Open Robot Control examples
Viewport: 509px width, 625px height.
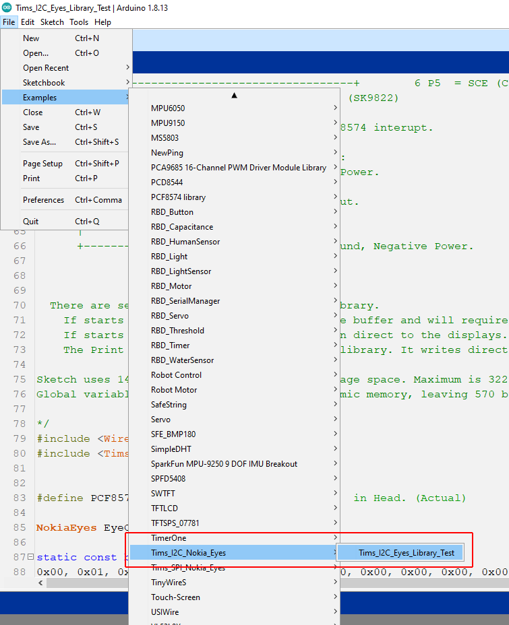(x=234, y=375)
